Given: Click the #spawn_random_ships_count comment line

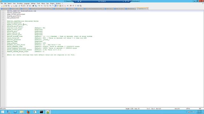Looking at the screenshot, I should (26, 51).
